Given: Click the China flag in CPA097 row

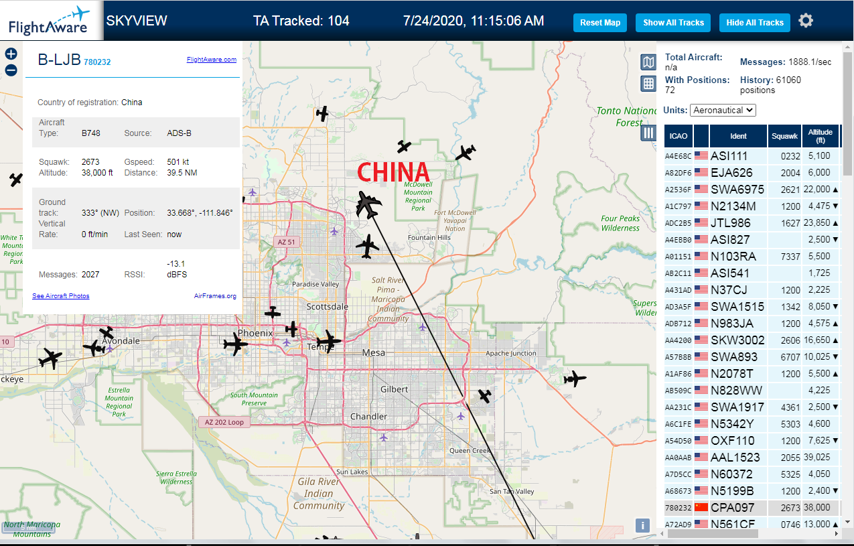Looking at the screenshot, I should [x=701, y=507].
